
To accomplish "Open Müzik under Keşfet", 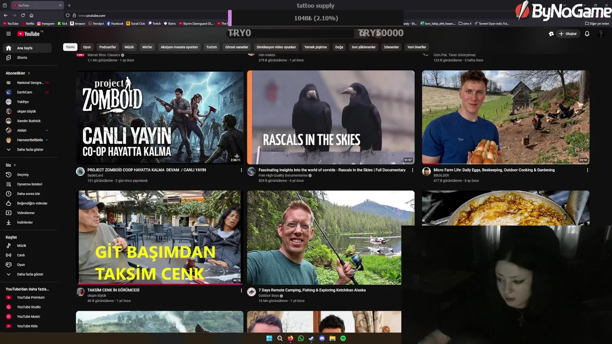I will pyautogui.click(x=26, y=246).
